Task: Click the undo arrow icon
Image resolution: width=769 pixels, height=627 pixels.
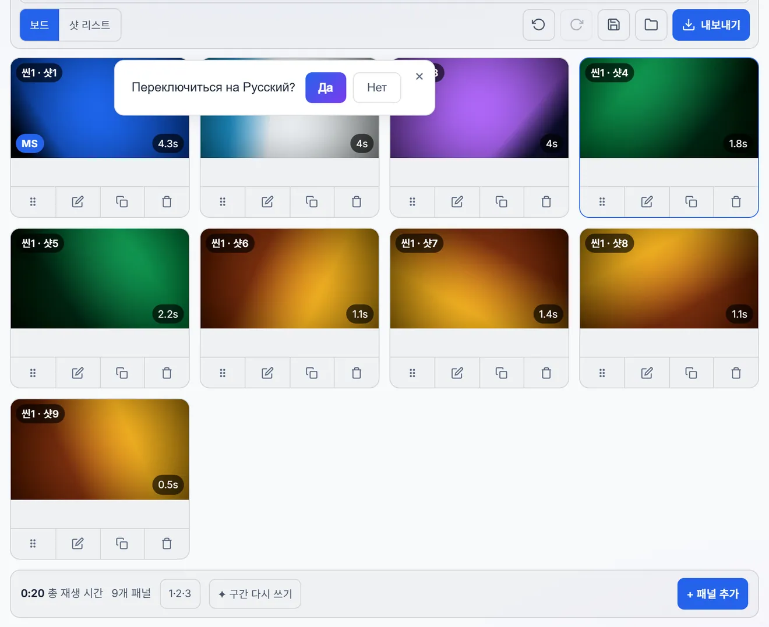Action: [x=539, y=25]
